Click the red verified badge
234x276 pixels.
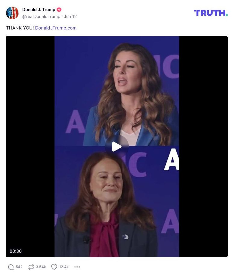(59, 10)
